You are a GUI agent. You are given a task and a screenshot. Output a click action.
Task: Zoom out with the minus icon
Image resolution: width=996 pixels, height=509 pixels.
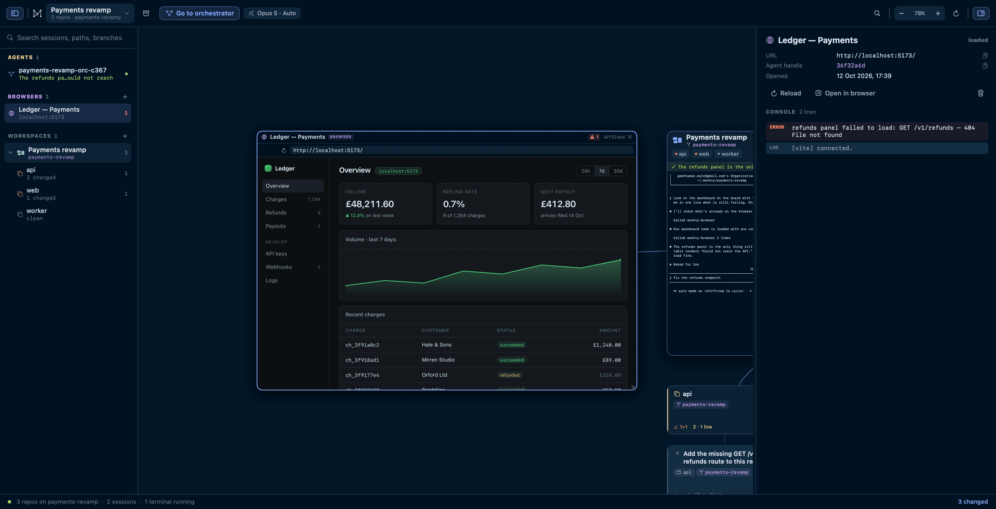(x=901, y=13)
